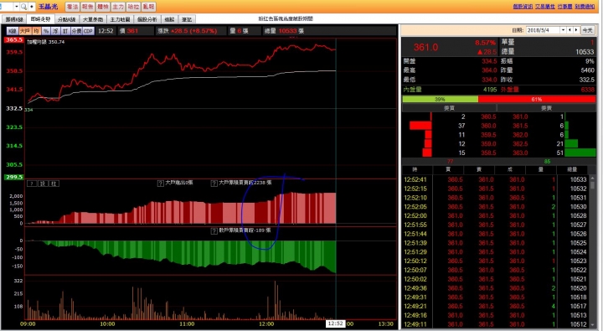Select the 12:52:05 tick row
The height and width of the screenshot is (331, 603).
(x=495, y=207)
